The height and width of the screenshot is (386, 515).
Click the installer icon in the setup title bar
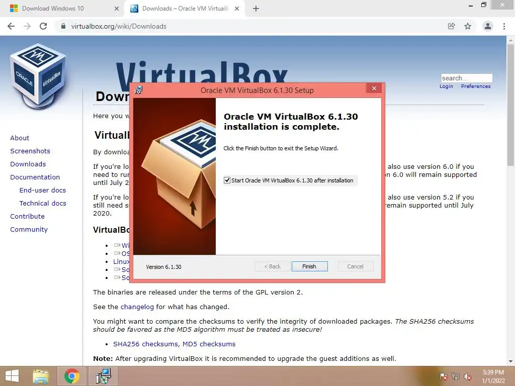click(139, 90)
